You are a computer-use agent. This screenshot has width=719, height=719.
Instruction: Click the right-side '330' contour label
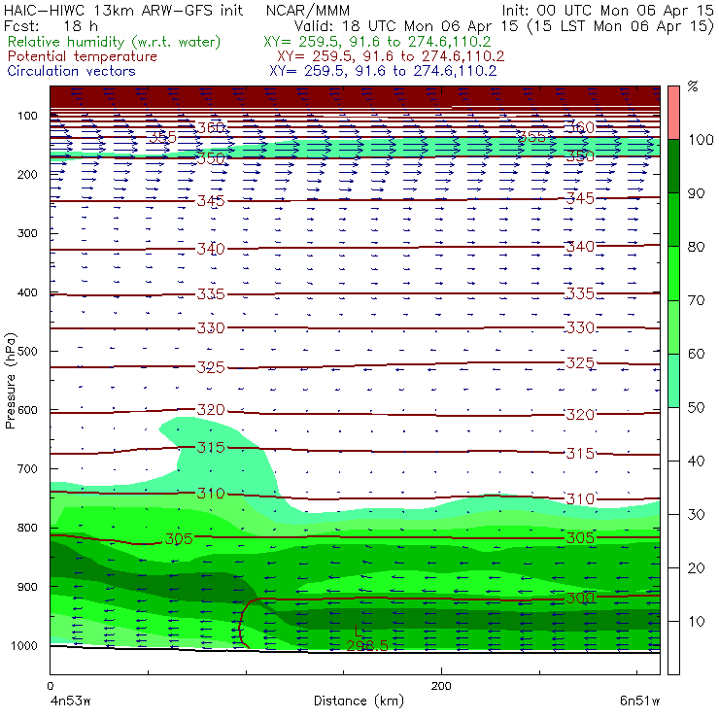point(580,327)
